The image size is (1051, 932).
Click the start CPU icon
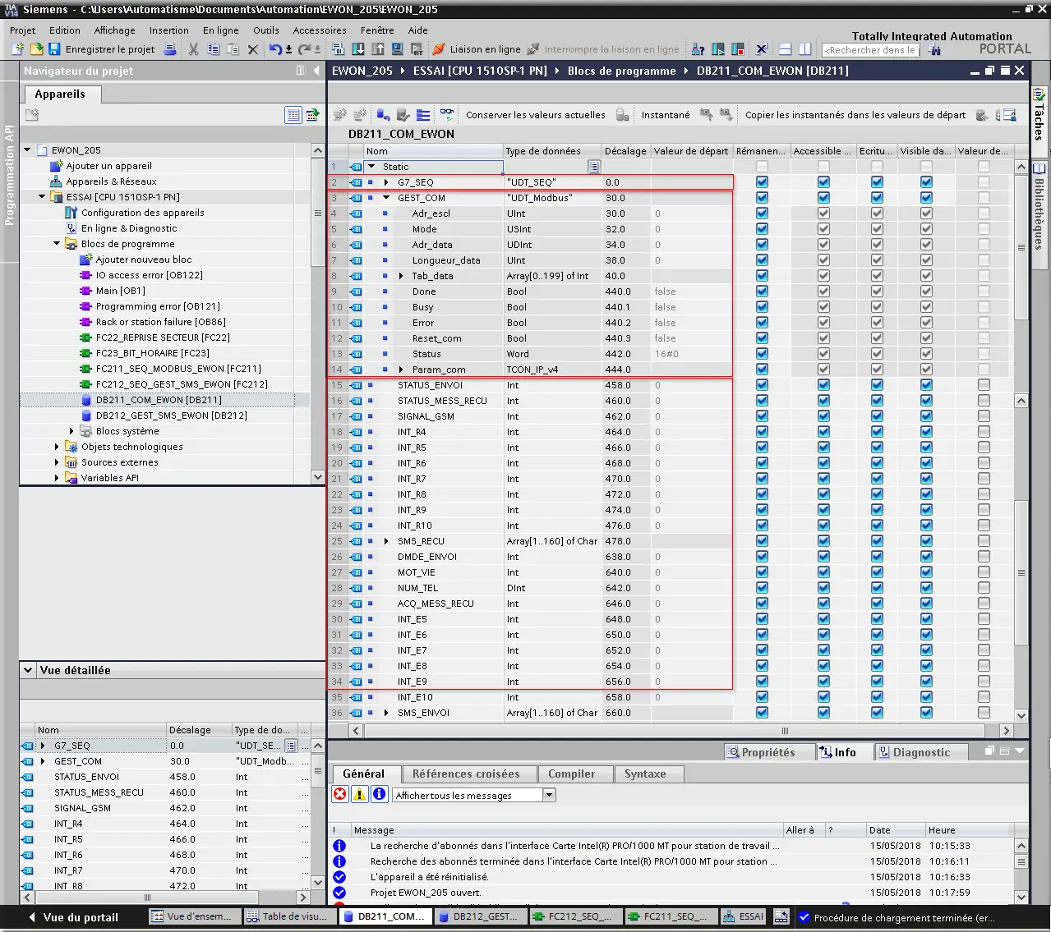(717, 49)
